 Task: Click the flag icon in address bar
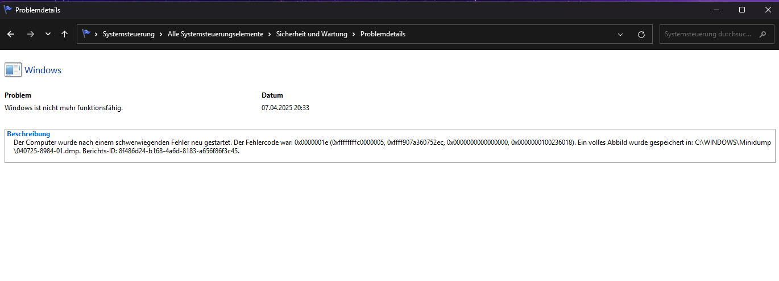click(86, 33)
